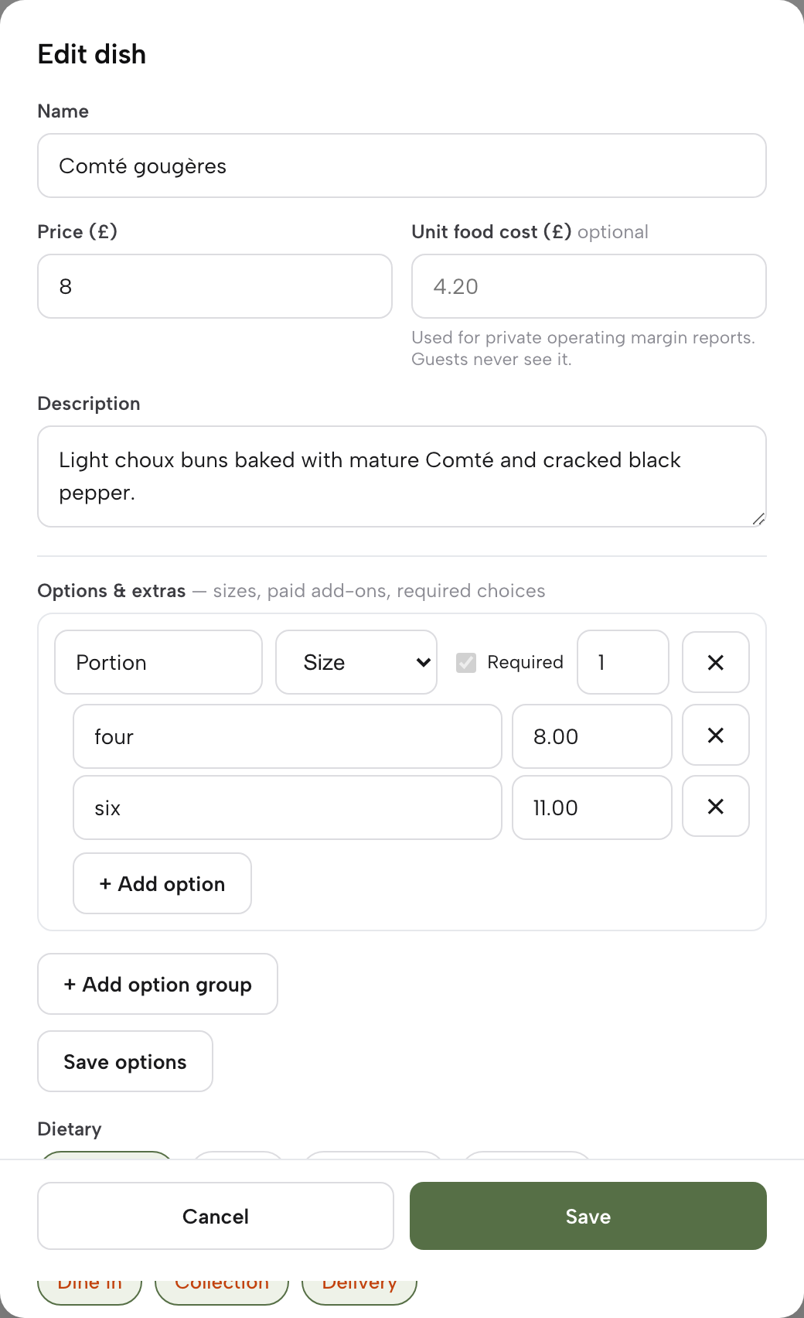Click the Add option button
The image size is (804, 1318).
[x=162, y=883]
